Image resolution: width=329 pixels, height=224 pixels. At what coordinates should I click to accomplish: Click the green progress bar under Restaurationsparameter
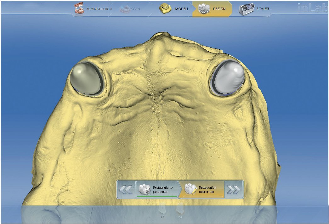(156, 196)
